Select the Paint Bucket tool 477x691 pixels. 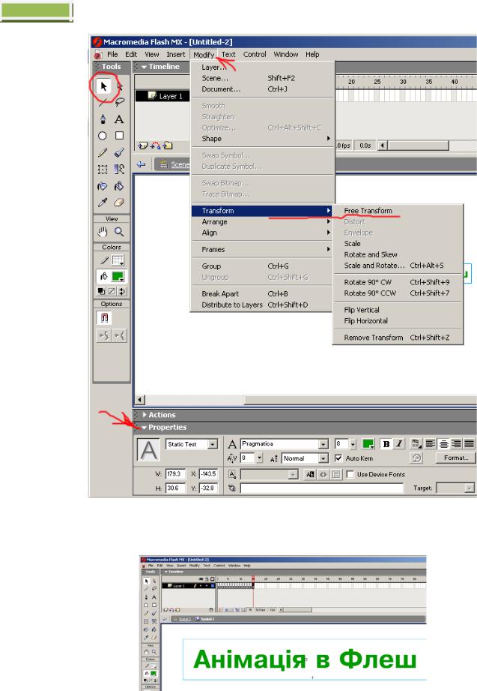[x=119, y=186]
